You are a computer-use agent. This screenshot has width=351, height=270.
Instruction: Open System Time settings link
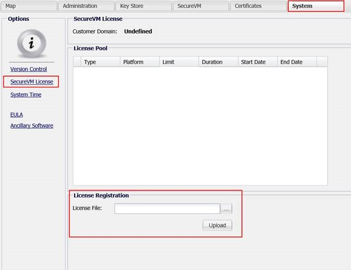click(25, 95)
